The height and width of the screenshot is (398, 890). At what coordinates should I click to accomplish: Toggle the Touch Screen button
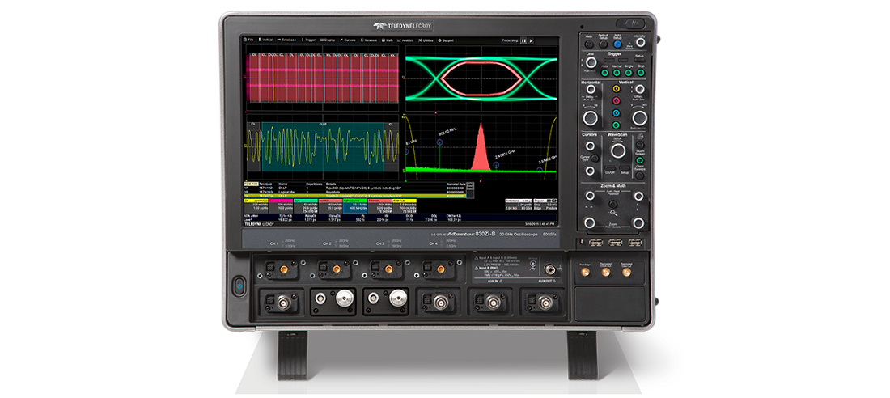coord(640,160)
